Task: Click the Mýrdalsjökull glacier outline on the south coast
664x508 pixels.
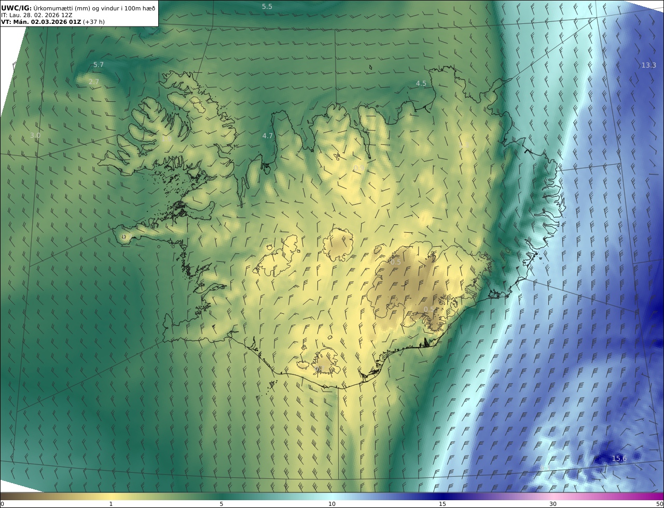Action: [x=325, y=362]
